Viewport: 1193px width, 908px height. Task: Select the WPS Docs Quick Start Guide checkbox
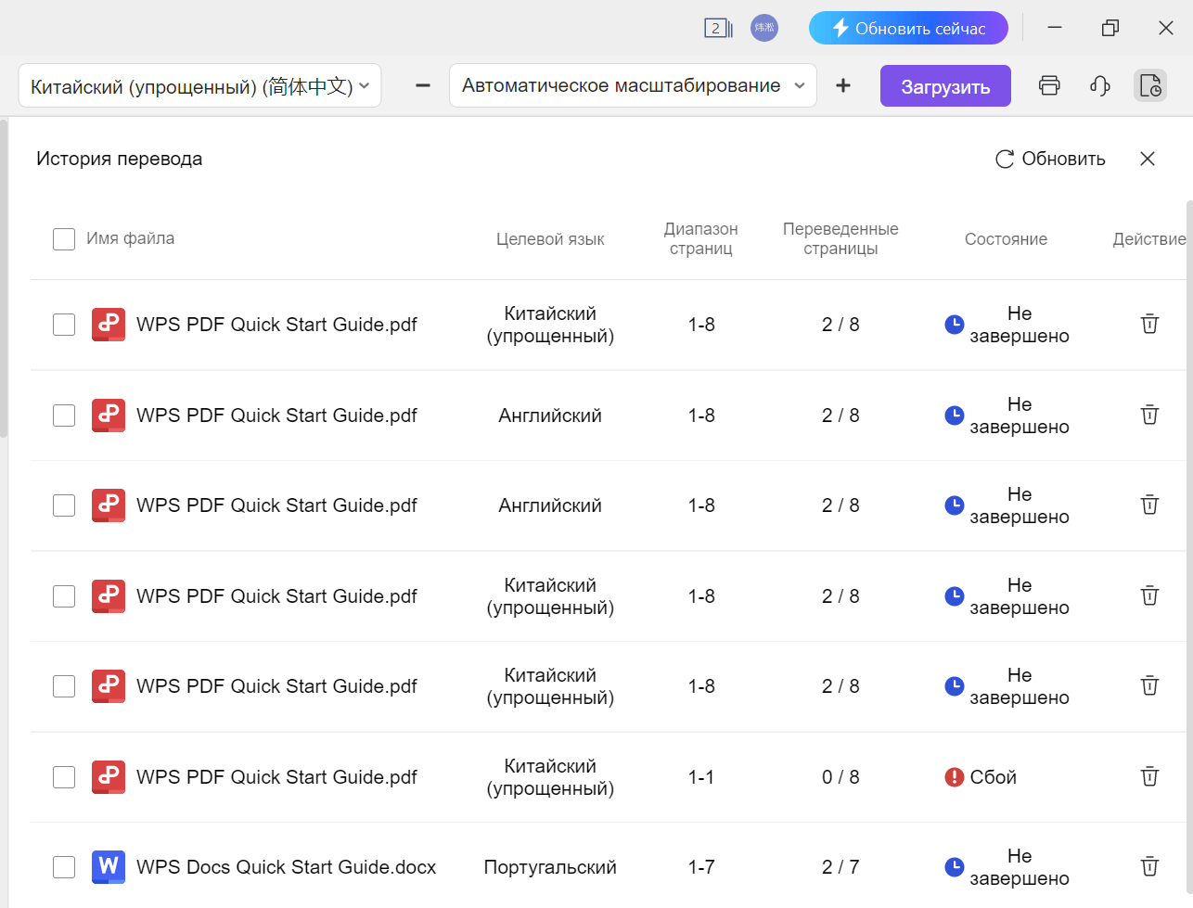[x=63, y=867]
